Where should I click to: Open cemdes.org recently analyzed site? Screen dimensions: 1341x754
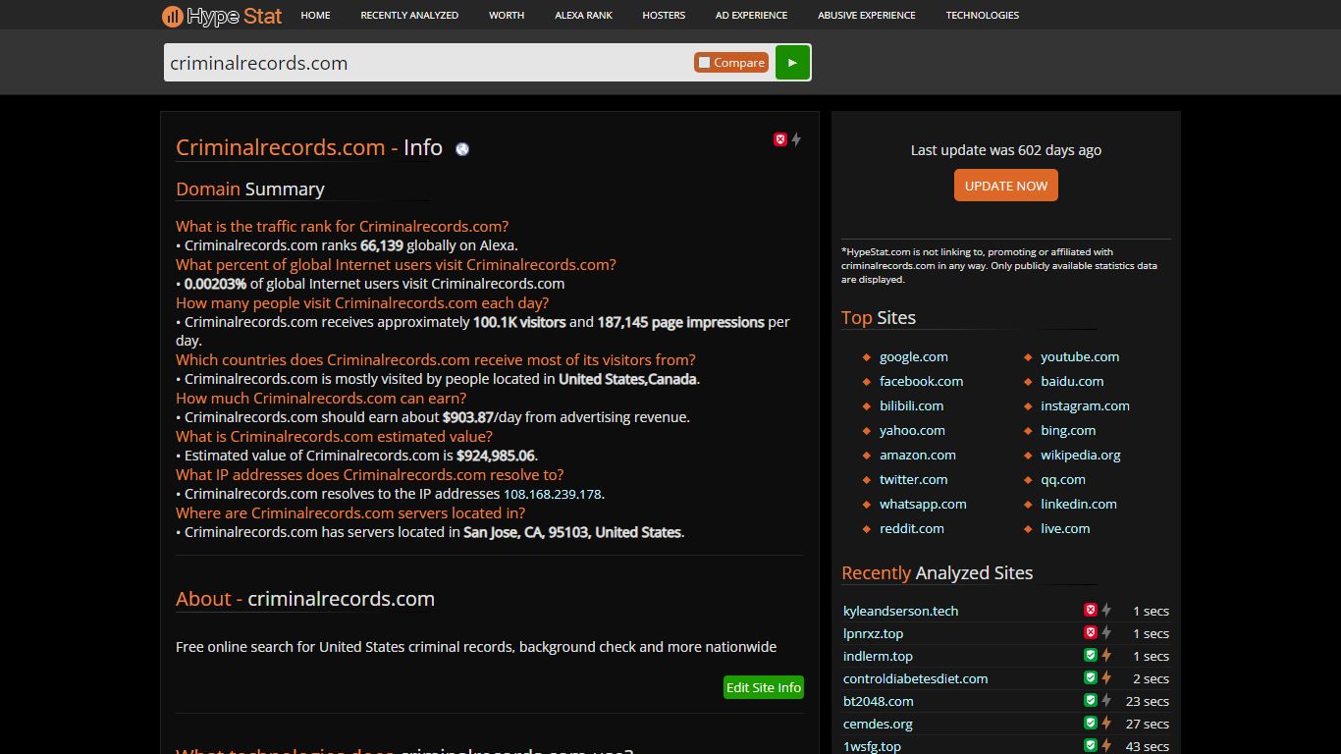[x=878, y=724]
